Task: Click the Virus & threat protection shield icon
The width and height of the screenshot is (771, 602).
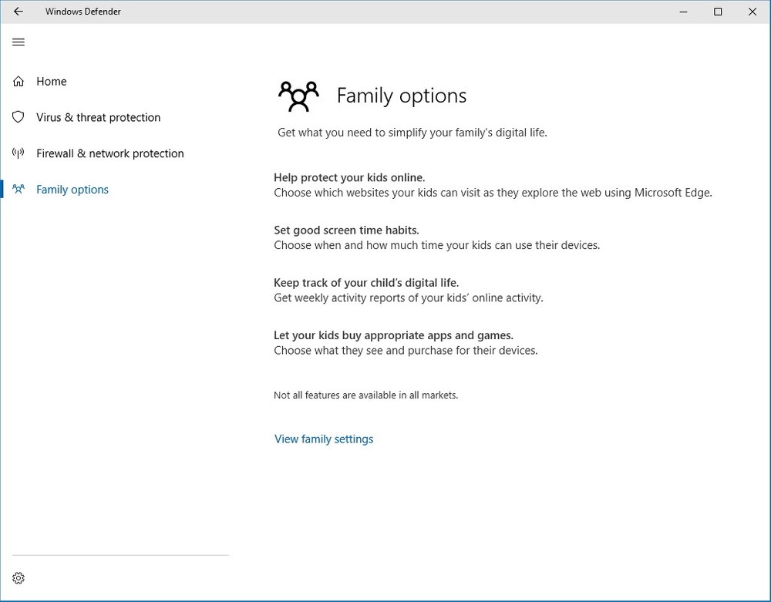Action: [19, 117]
